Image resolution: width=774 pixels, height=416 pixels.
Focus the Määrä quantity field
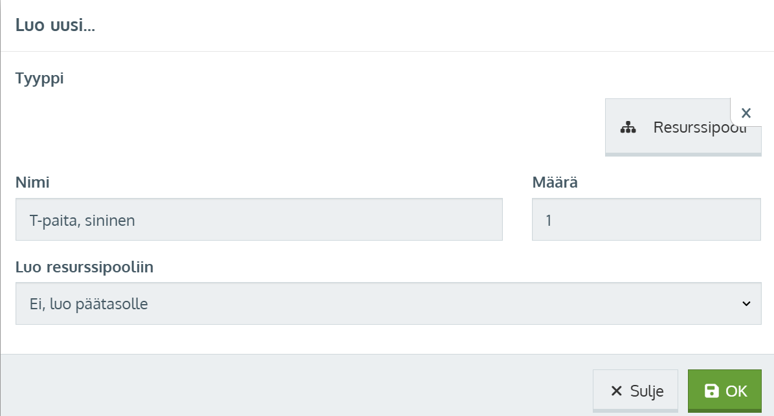(x=646, y=219)
